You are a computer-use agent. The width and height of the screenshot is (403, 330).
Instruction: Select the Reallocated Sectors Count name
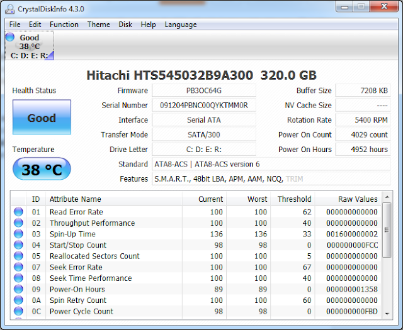(x=94, y=256)
